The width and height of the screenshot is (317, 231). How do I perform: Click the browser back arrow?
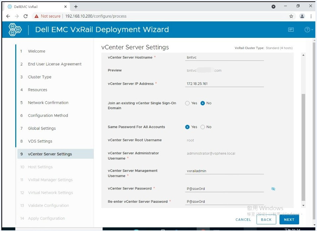8,16
